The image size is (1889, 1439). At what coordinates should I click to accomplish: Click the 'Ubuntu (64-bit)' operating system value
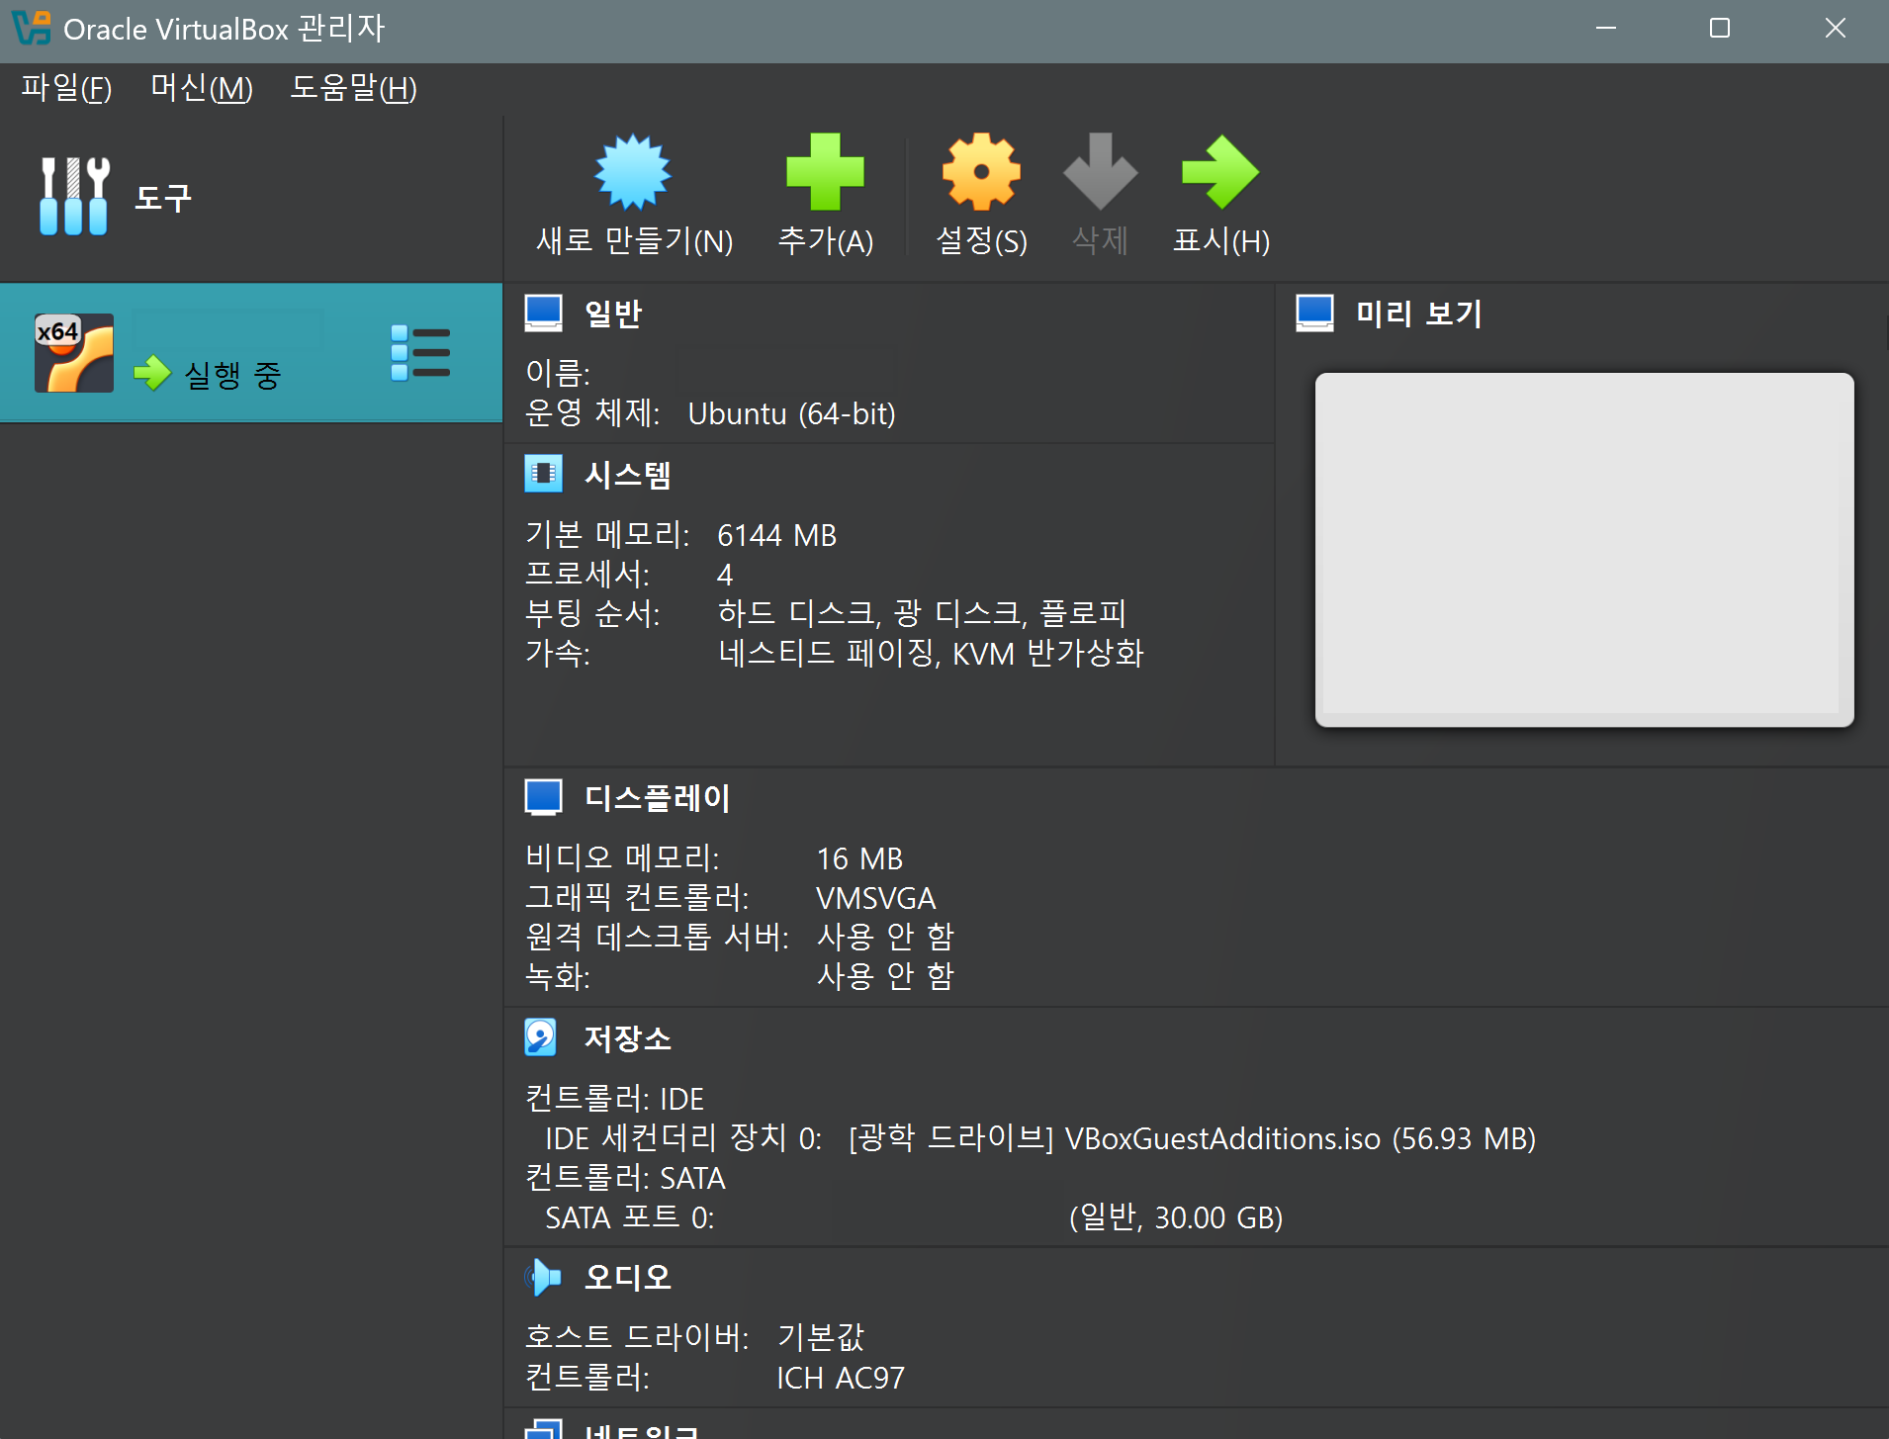pos(792,413)
